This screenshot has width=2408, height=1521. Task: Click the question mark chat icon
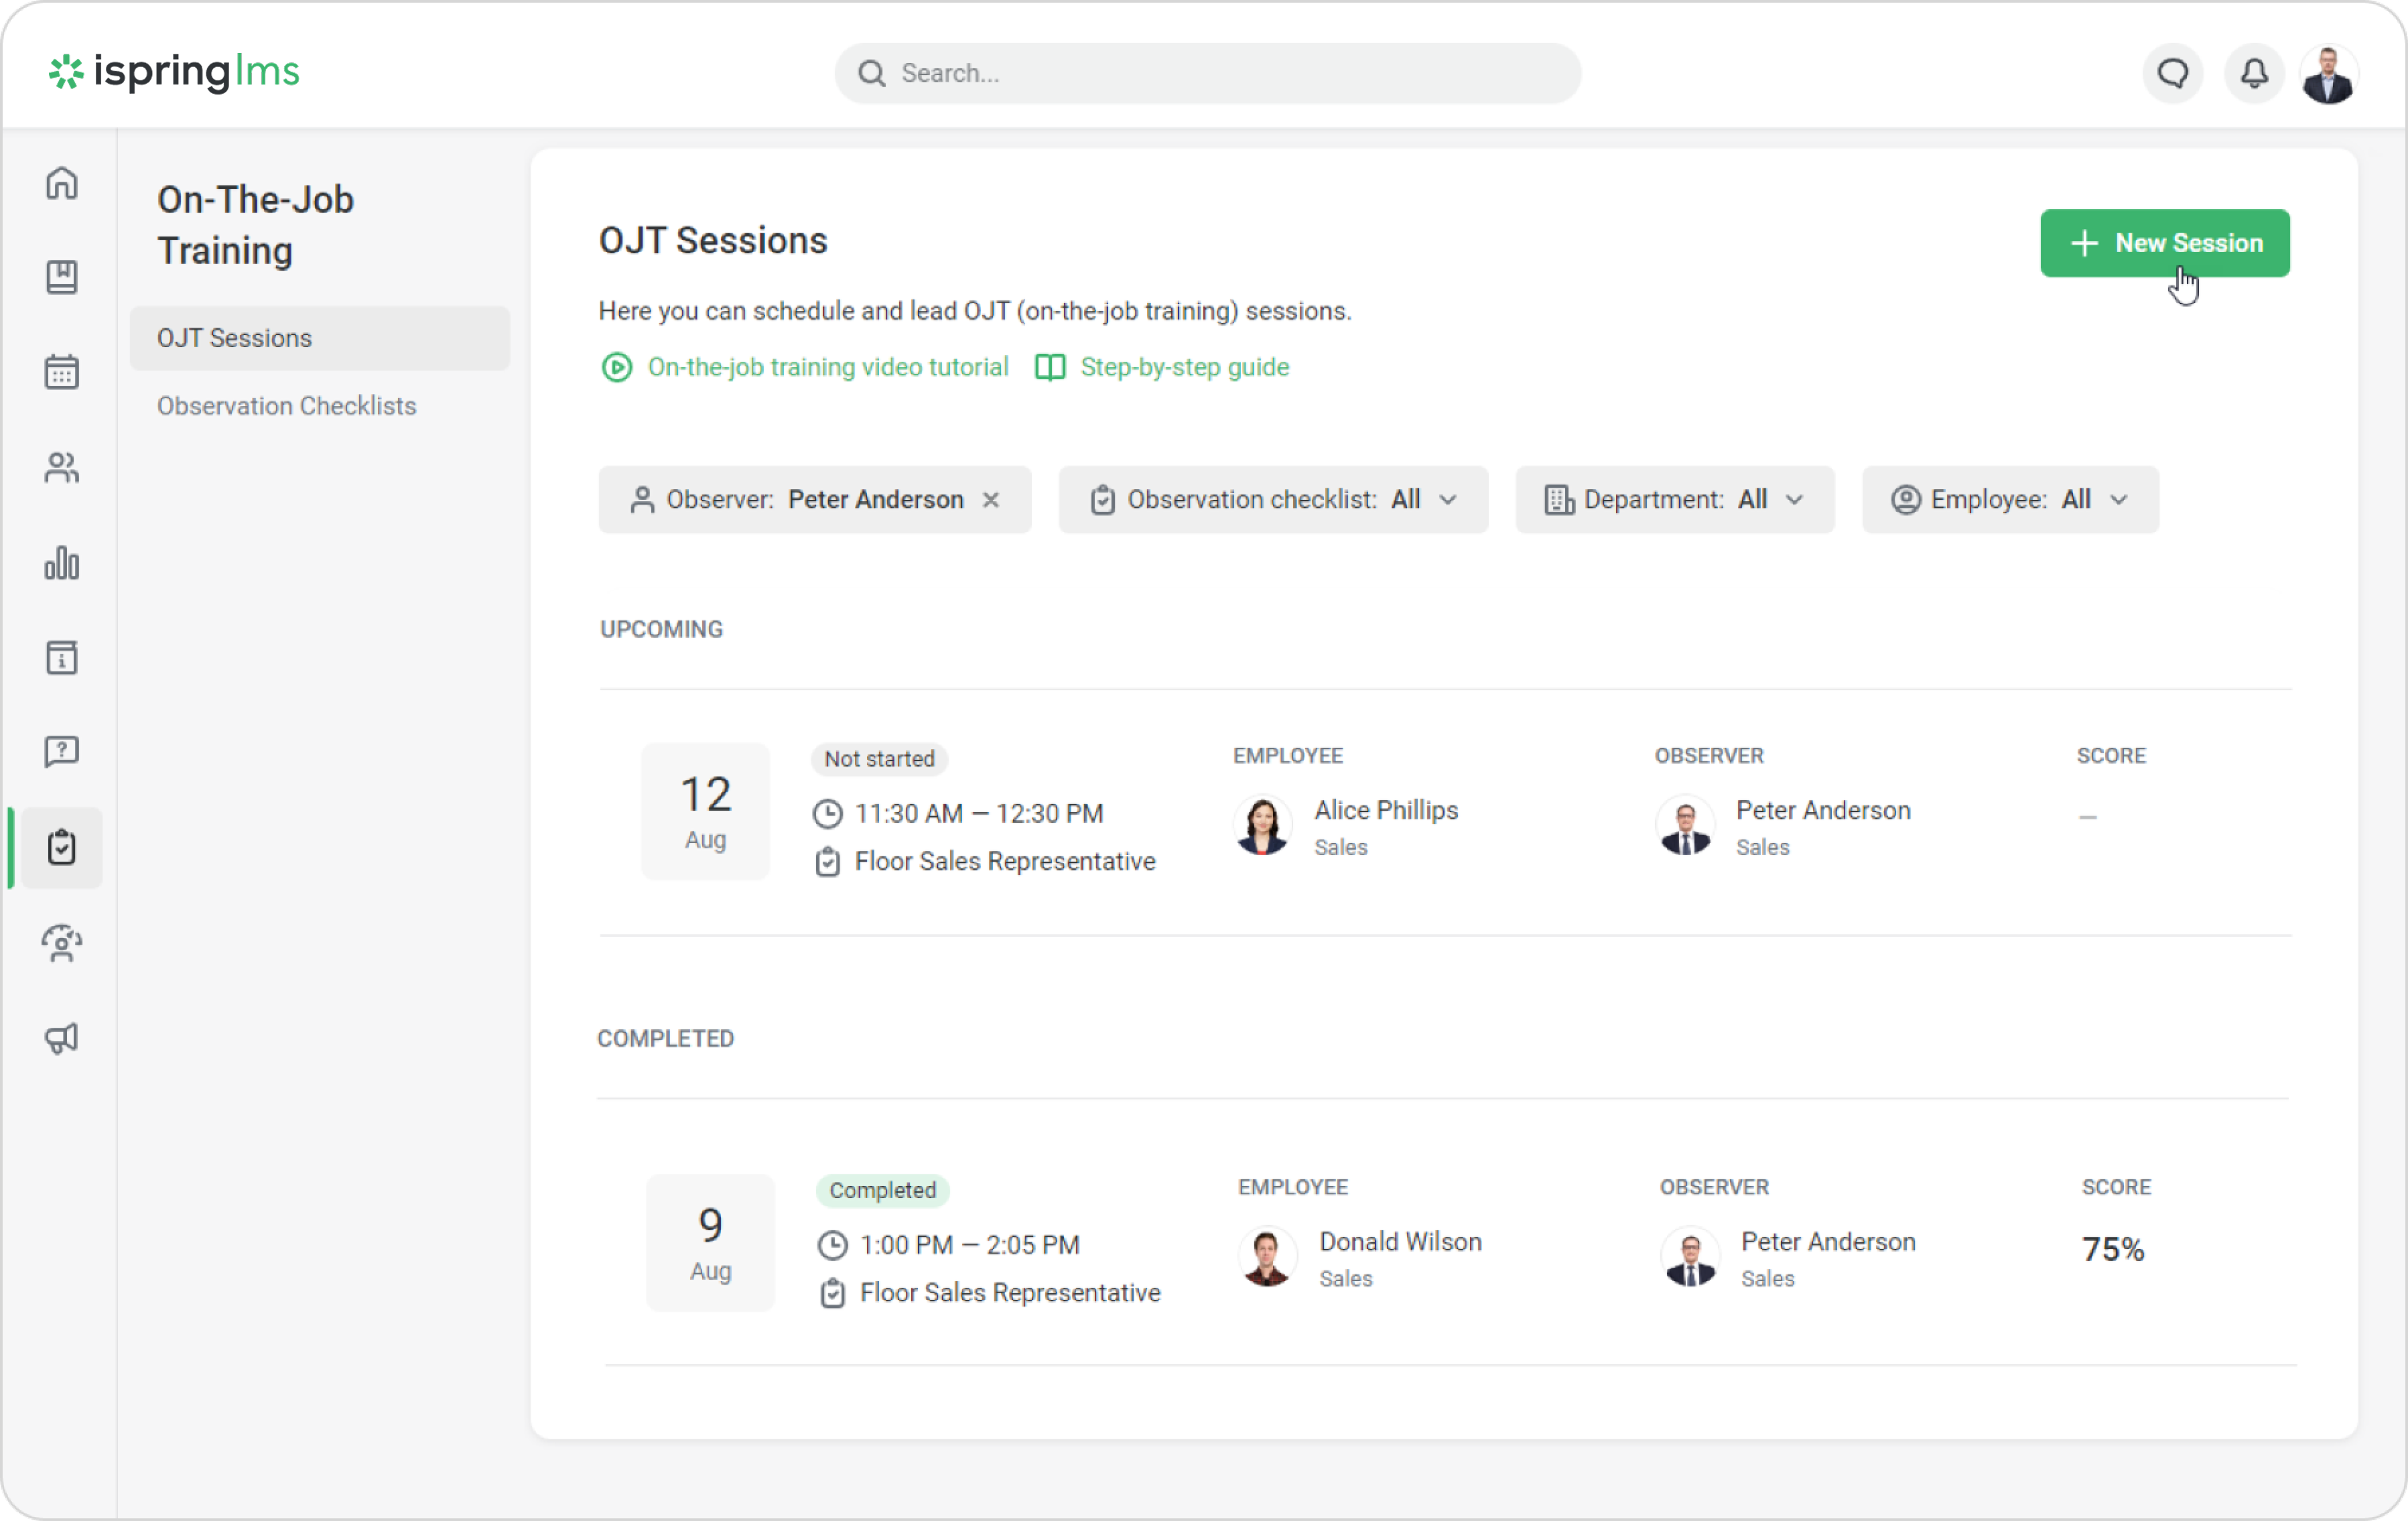click(62, 751)
